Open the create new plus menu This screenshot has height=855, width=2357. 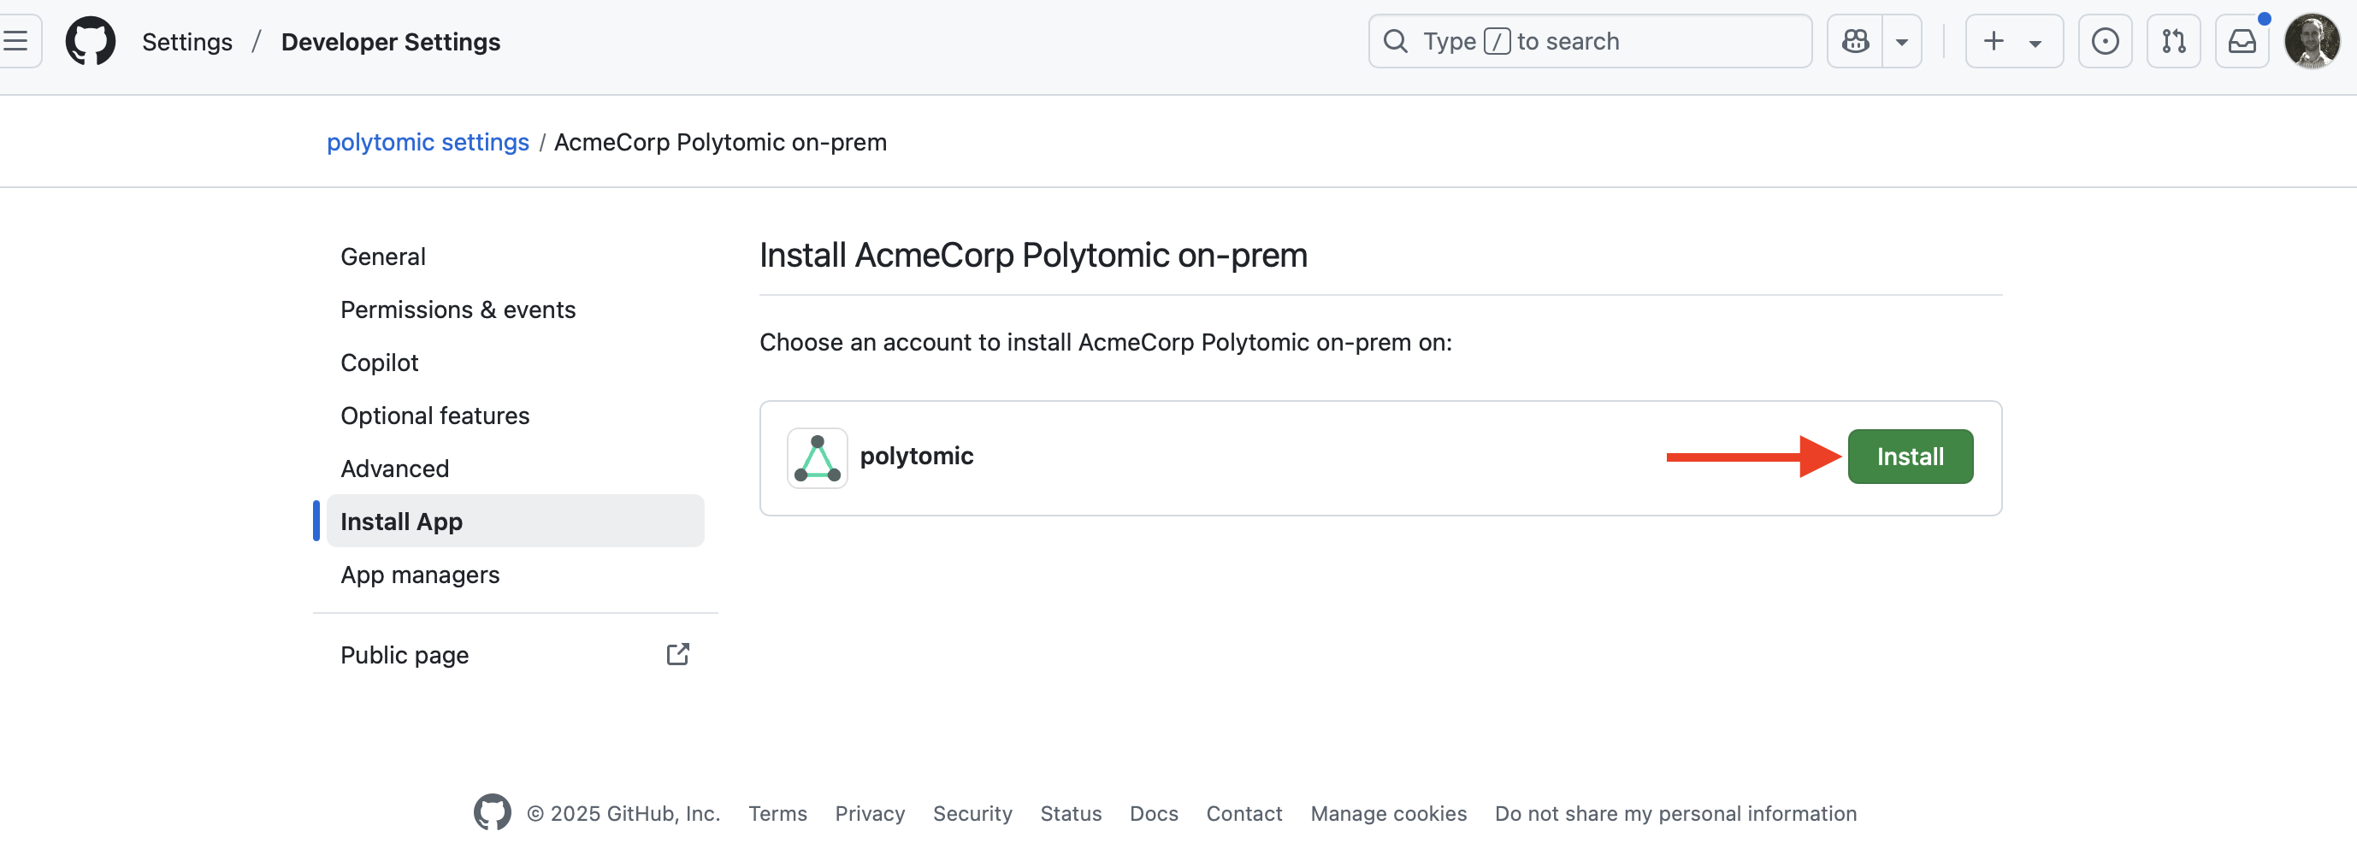point(2014,41)
